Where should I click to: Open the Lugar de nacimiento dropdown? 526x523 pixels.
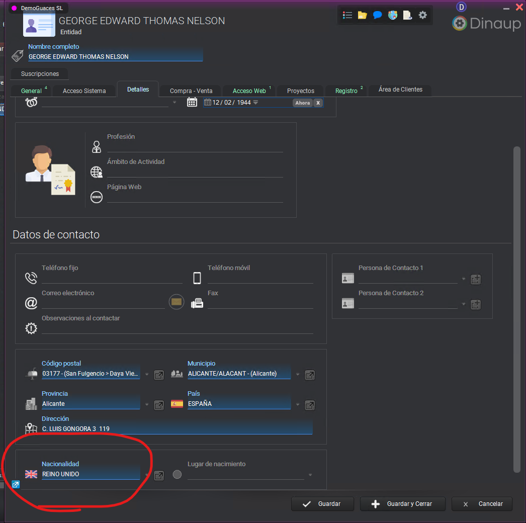tap(310, 475)
